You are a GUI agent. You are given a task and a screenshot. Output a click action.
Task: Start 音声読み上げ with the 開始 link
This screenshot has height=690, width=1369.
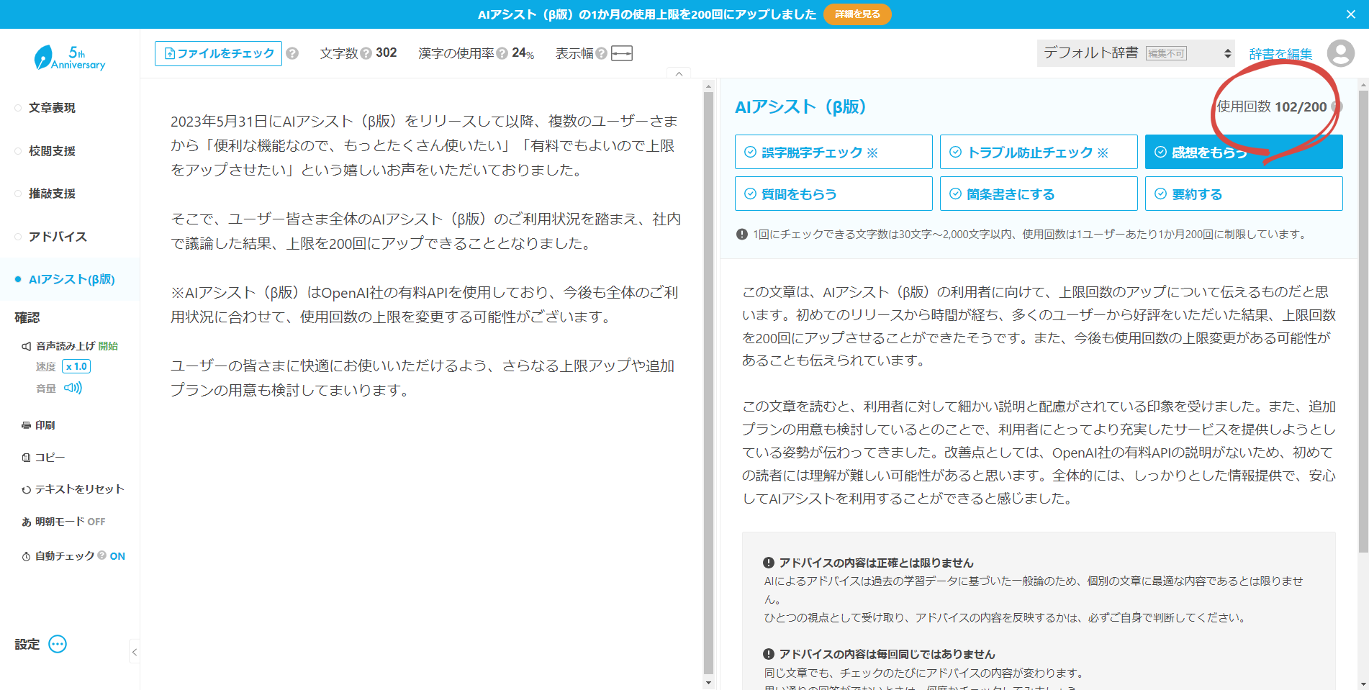tap(108, 346)
